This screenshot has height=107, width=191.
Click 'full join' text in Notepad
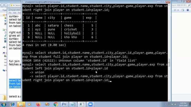[14, 61]
